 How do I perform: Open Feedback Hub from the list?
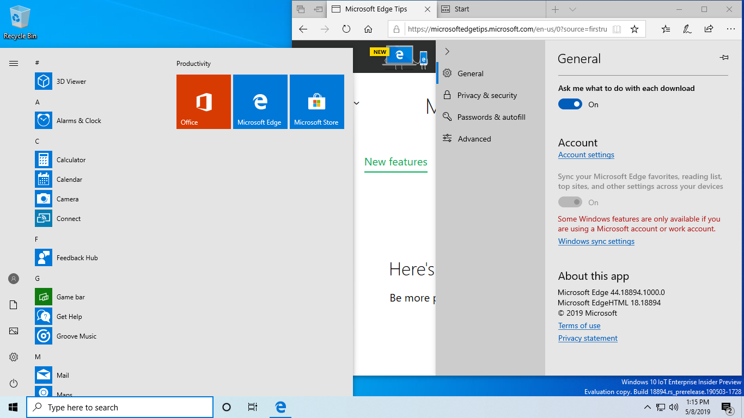(44, 258)
